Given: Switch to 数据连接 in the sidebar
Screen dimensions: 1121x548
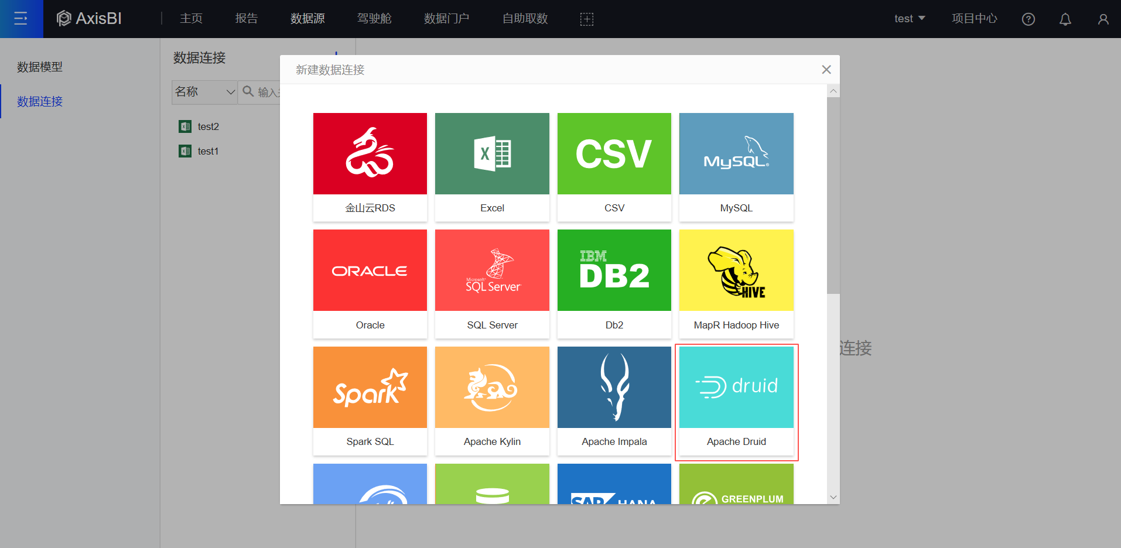Looking at the screenshot, I should [x=40, y=102].
